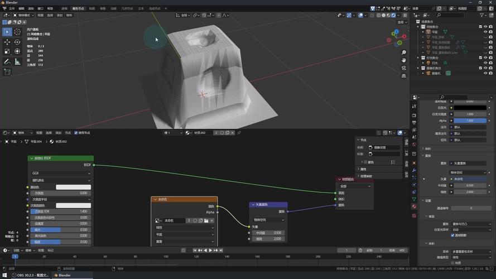Screen dimensions: 496x279
Task: Select the Move tool
Action: [x=7, y=42]
